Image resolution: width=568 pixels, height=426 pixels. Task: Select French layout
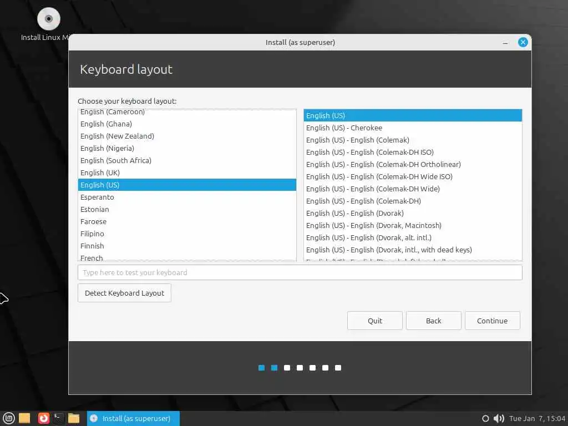(x=187, y=257)
